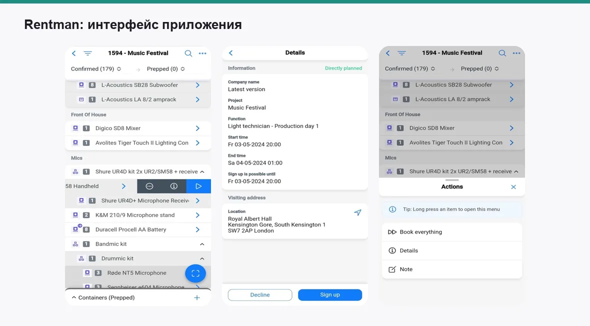Open Prepped (0) dropdown in right screen
590x326 pixels.
(480, 68)
